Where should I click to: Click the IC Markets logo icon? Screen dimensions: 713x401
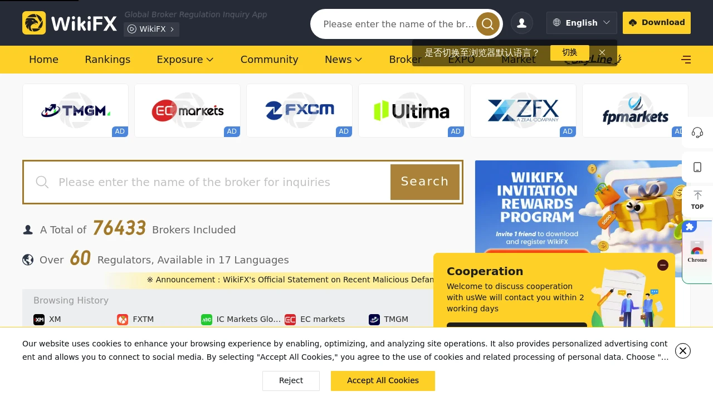coord(207,319)
